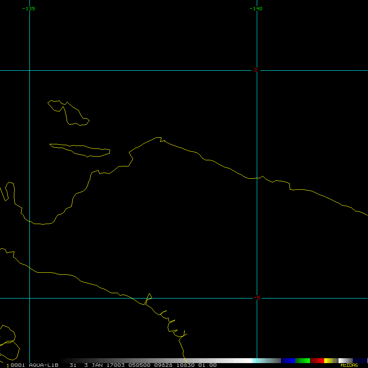Click the grayscale gradient of the color bar
This screenshot has height=368, width=368.
click(x=164, y=361)
